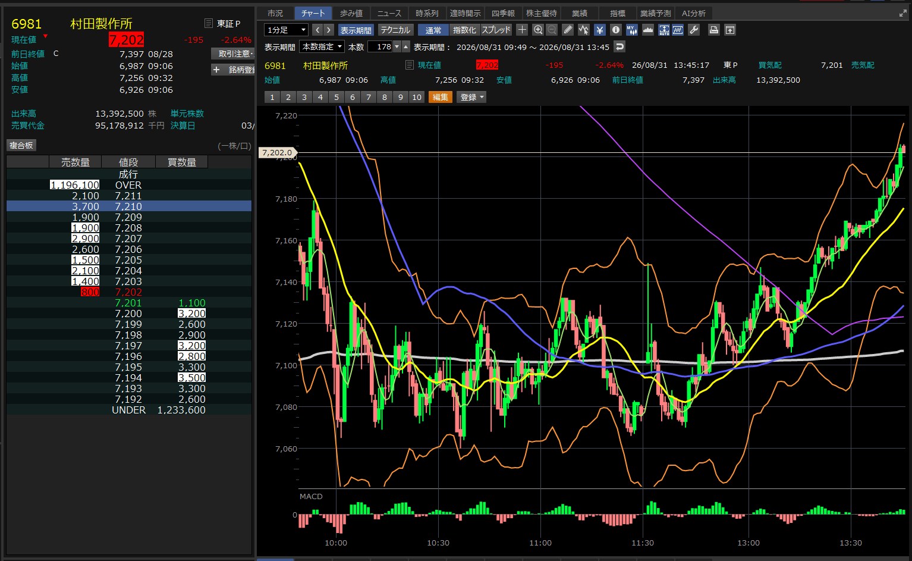The height and width of the screenshot is (561, 912).
Task: Decrease bar count with the down arrow
Action: coord(398,46)
